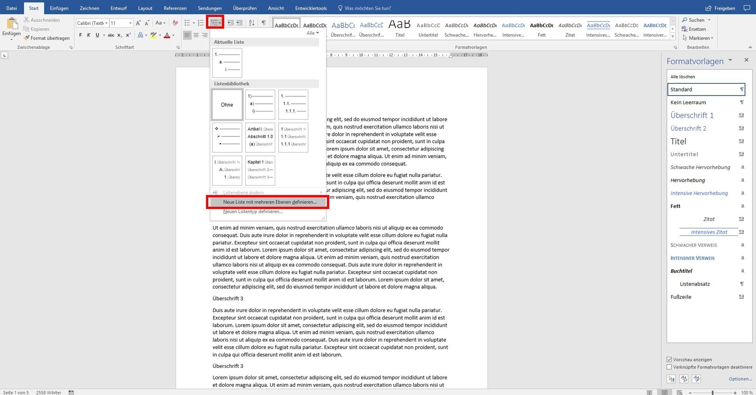Screen dimensions: 756x395
Task: Open the font color dropdown arrow
Action: tap(174, 35)
